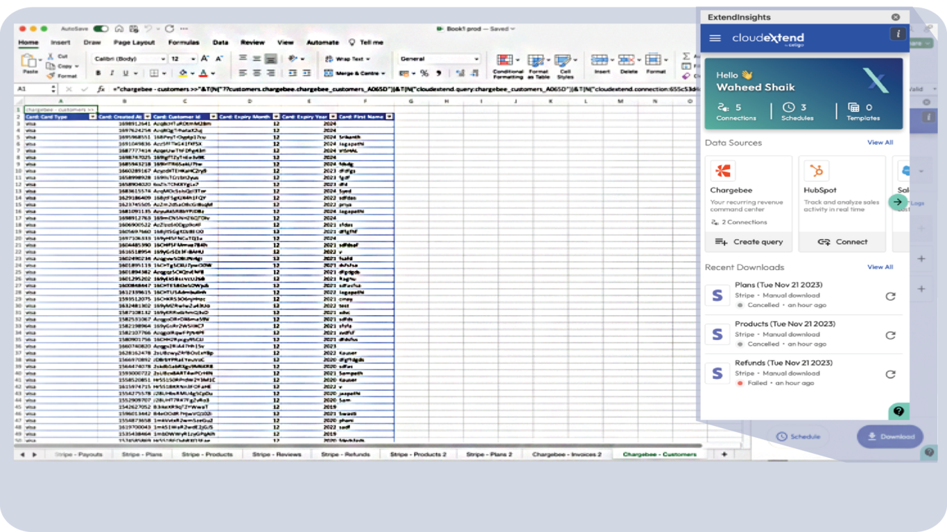The image size is (947, 532).
Task: Open the 0 Templates summary
Action: point(863,112)
